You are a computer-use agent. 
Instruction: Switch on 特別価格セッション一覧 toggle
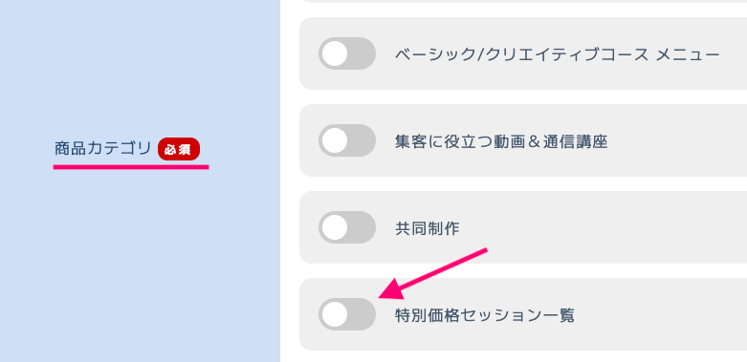347,314
